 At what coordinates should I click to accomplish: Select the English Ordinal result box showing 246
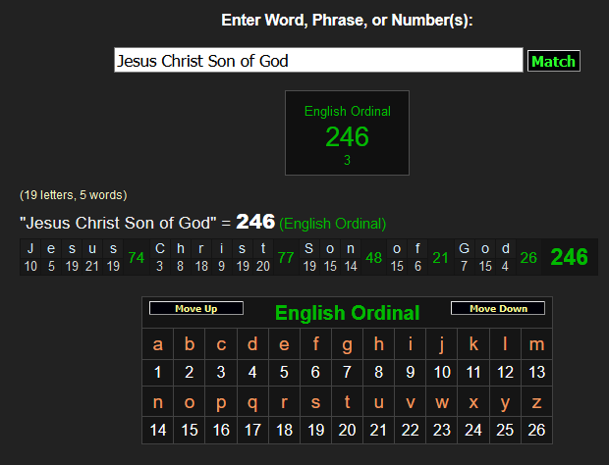click(347, 133)
